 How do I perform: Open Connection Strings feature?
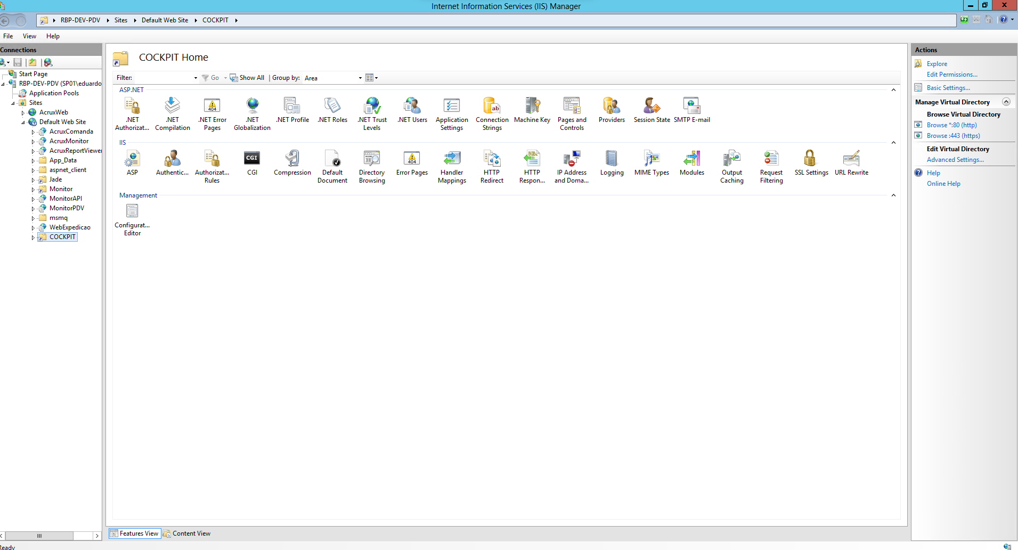tap(492, 113)
